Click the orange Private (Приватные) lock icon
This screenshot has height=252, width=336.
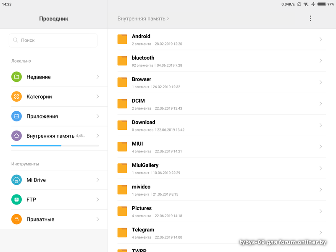click(x=16, y=219)
